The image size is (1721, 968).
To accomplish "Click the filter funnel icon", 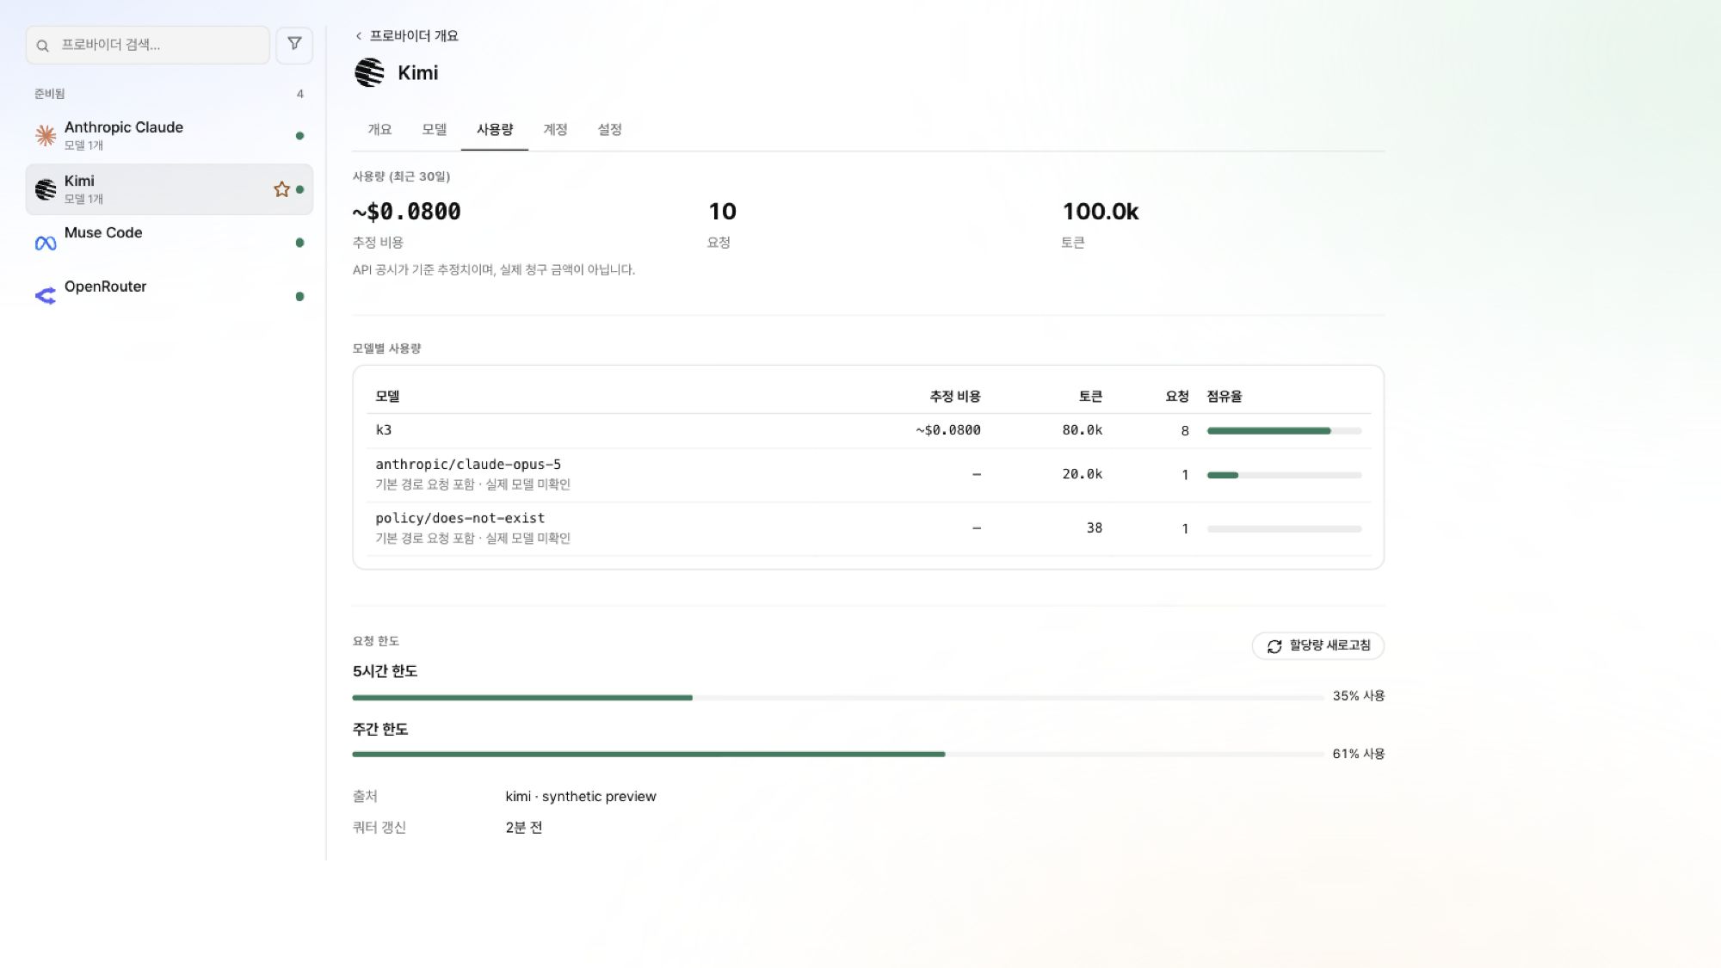I will (294, 44).
